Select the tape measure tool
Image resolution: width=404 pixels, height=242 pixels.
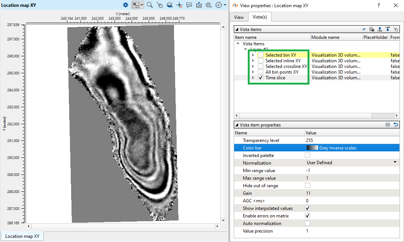click(x=208, y=5)
